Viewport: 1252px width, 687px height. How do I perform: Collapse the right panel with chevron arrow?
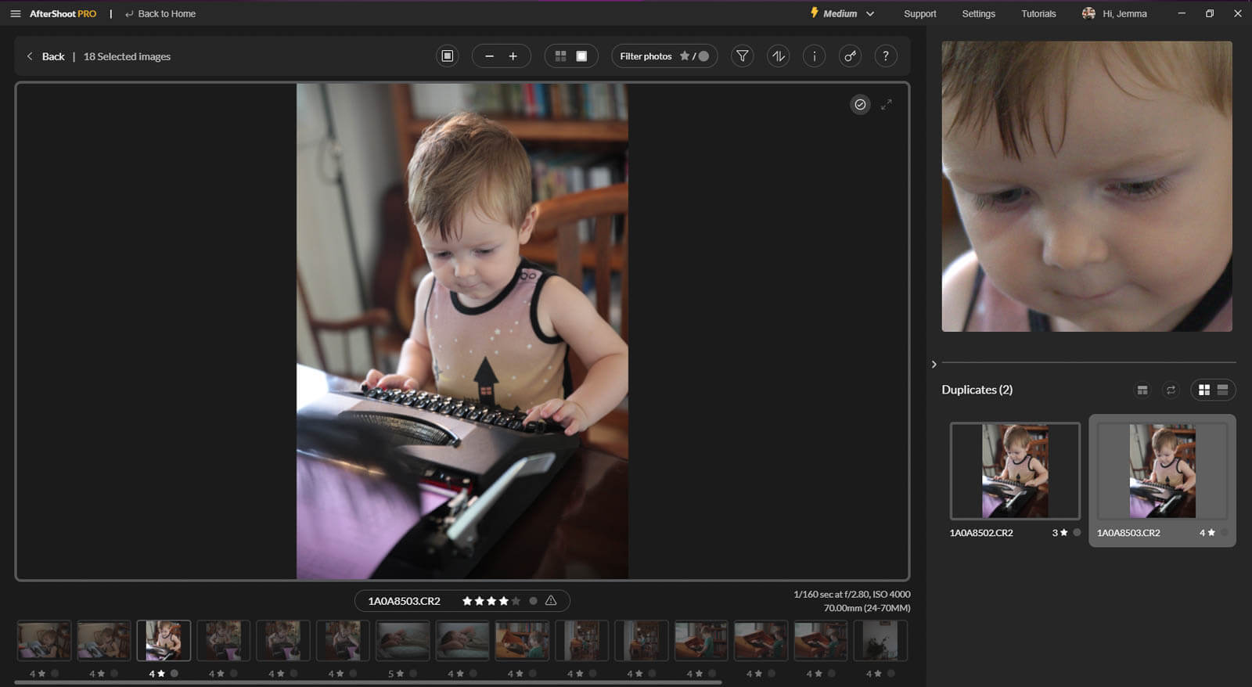(x=934, y=364)
